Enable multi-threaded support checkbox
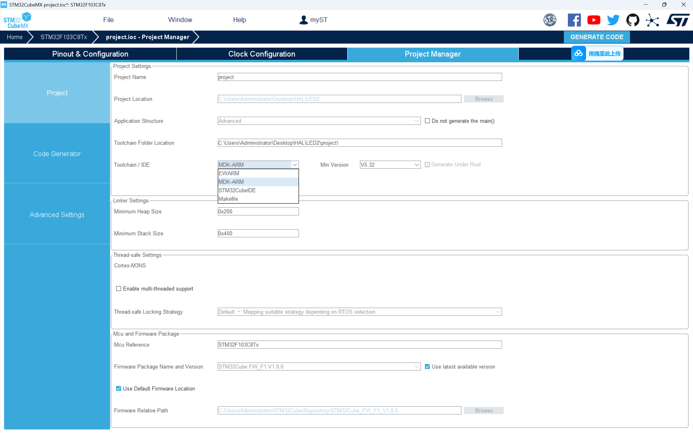Image resolution: width=693 pixels, height=433 pixels. (119, 289)
